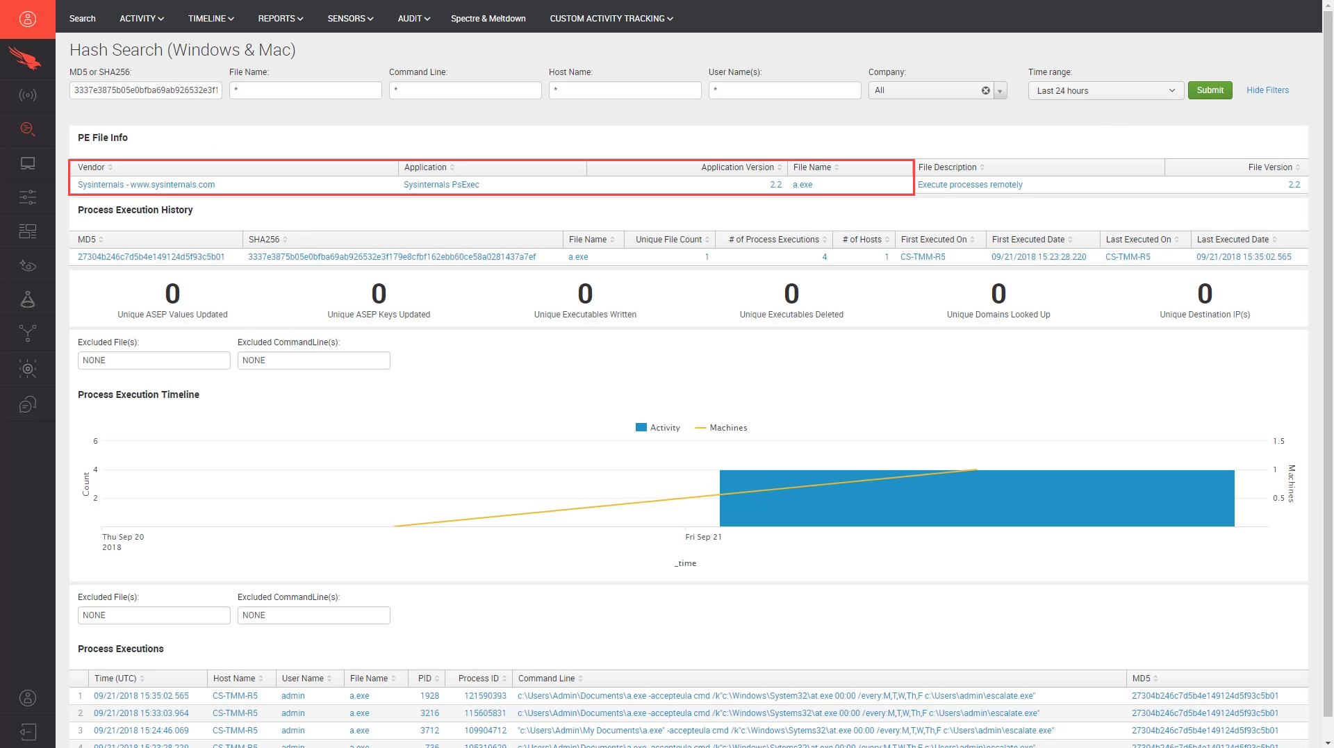1334x748 pixels.
Task: Click the logout arrow icon
Action: [28, 732]
